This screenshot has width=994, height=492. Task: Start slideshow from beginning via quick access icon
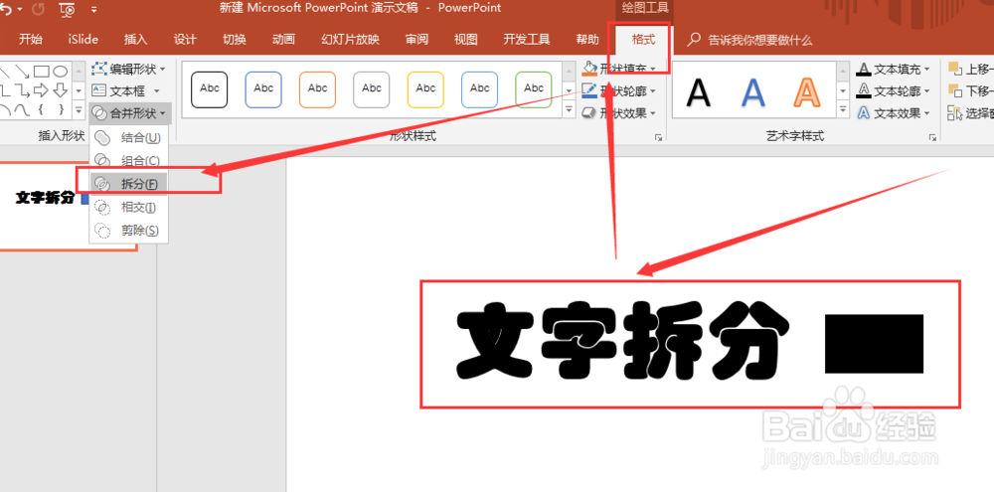tap(66, 9)
